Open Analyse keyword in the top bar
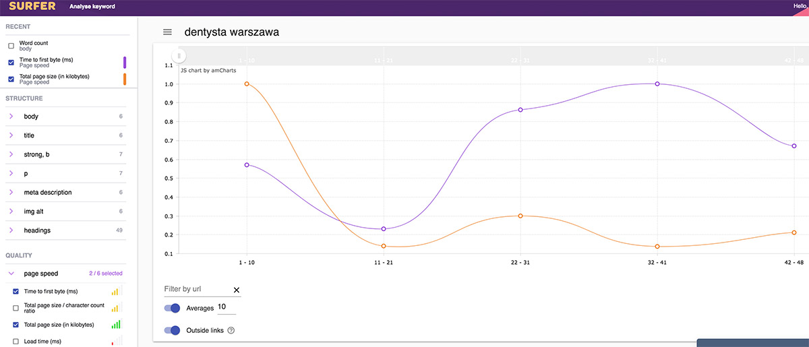809x347 pixels. [92, 7]
